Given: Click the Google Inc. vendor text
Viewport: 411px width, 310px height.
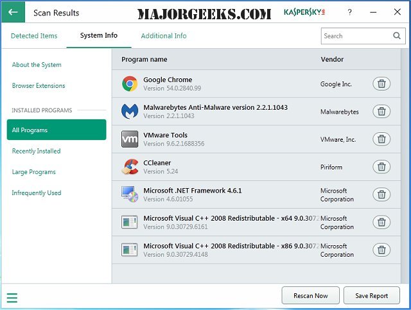Looking at the screenshot, I should (336, 84).
